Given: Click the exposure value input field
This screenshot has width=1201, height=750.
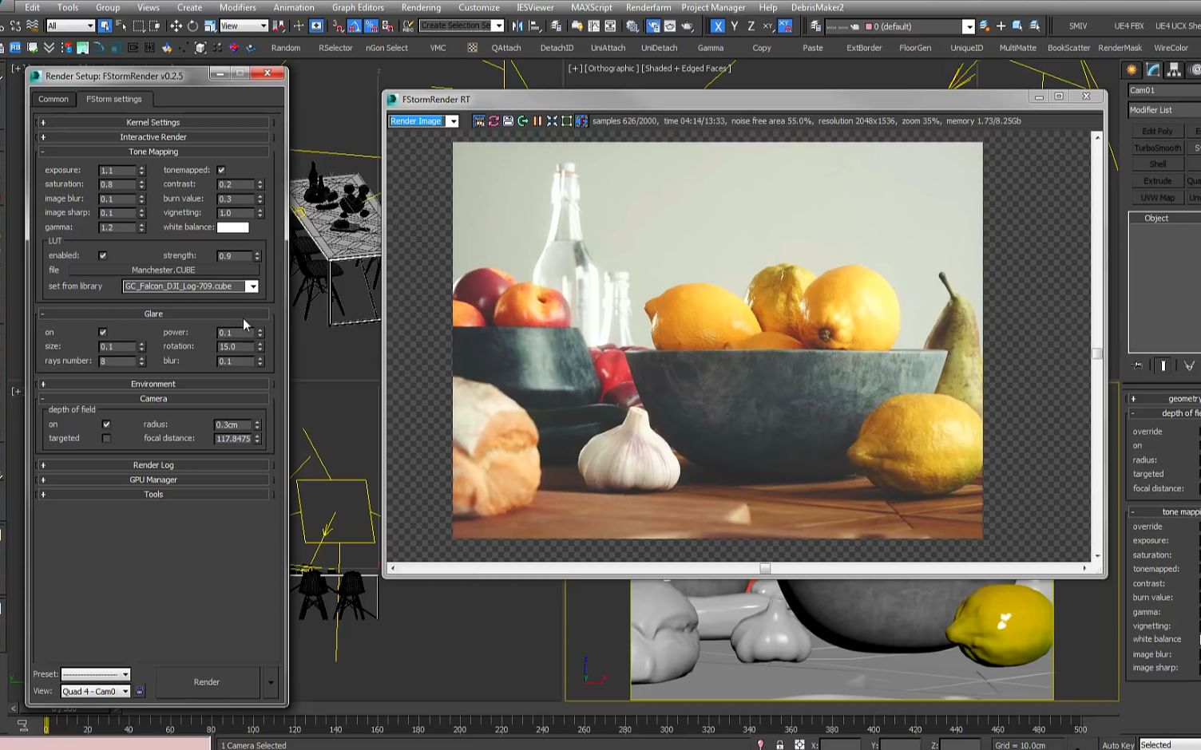Looking at the screenshot, I should [117, 171].
